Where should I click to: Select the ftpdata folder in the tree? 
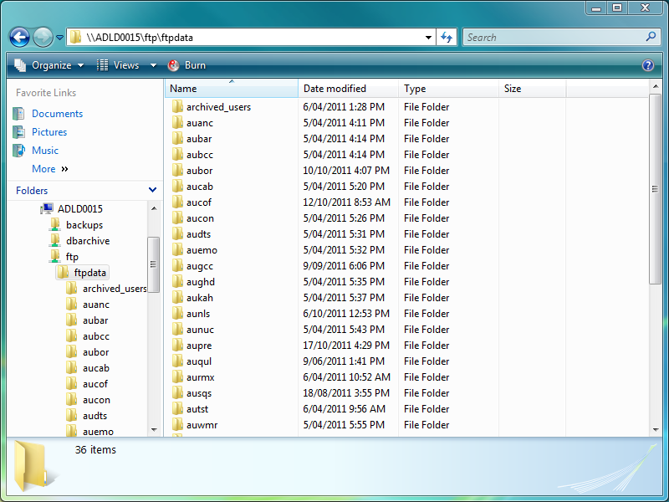click(x=89, y=272)
